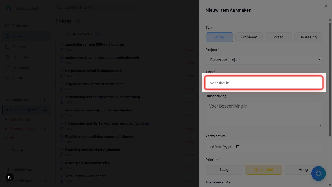
Task: Choose the Vraag type
Action: click(x=278, y=37)
